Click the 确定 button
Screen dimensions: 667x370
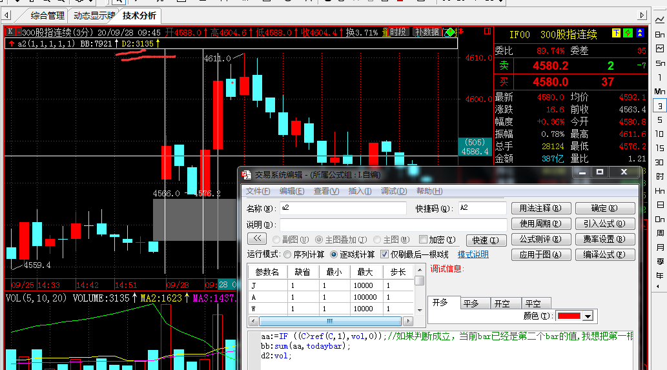pyautogui.click(x=604, y=209)
